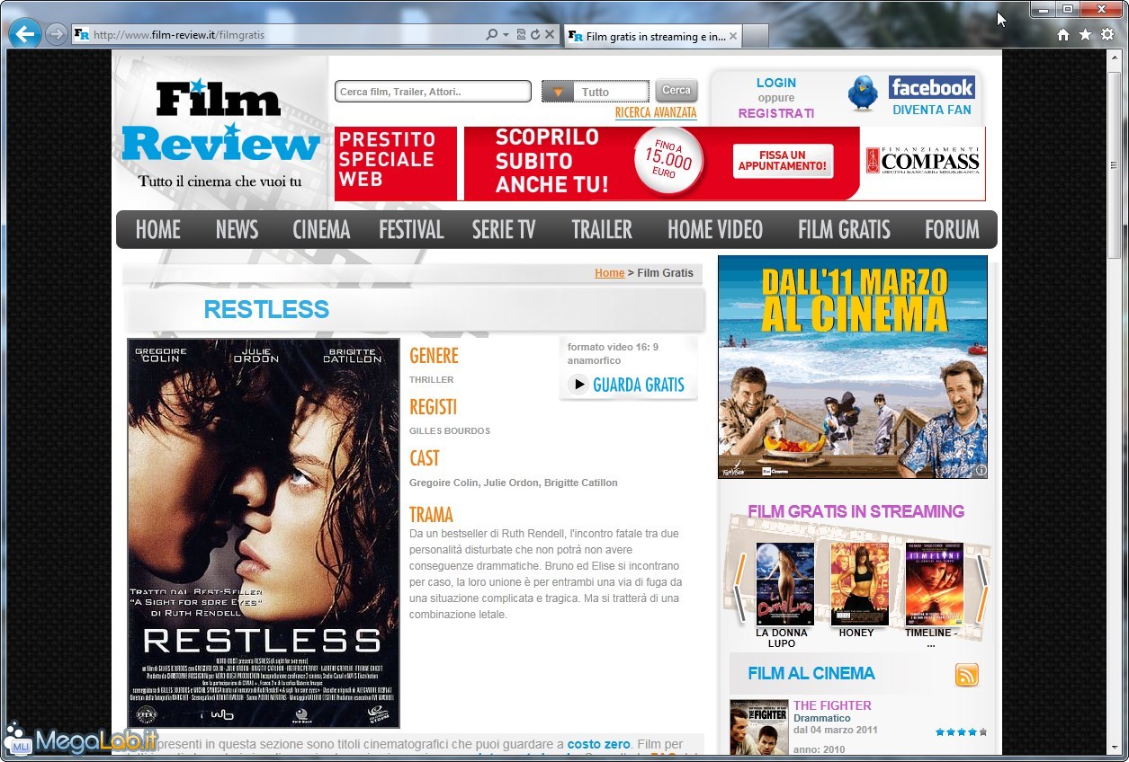Open the SERIE TV menu item

(504, 230)
